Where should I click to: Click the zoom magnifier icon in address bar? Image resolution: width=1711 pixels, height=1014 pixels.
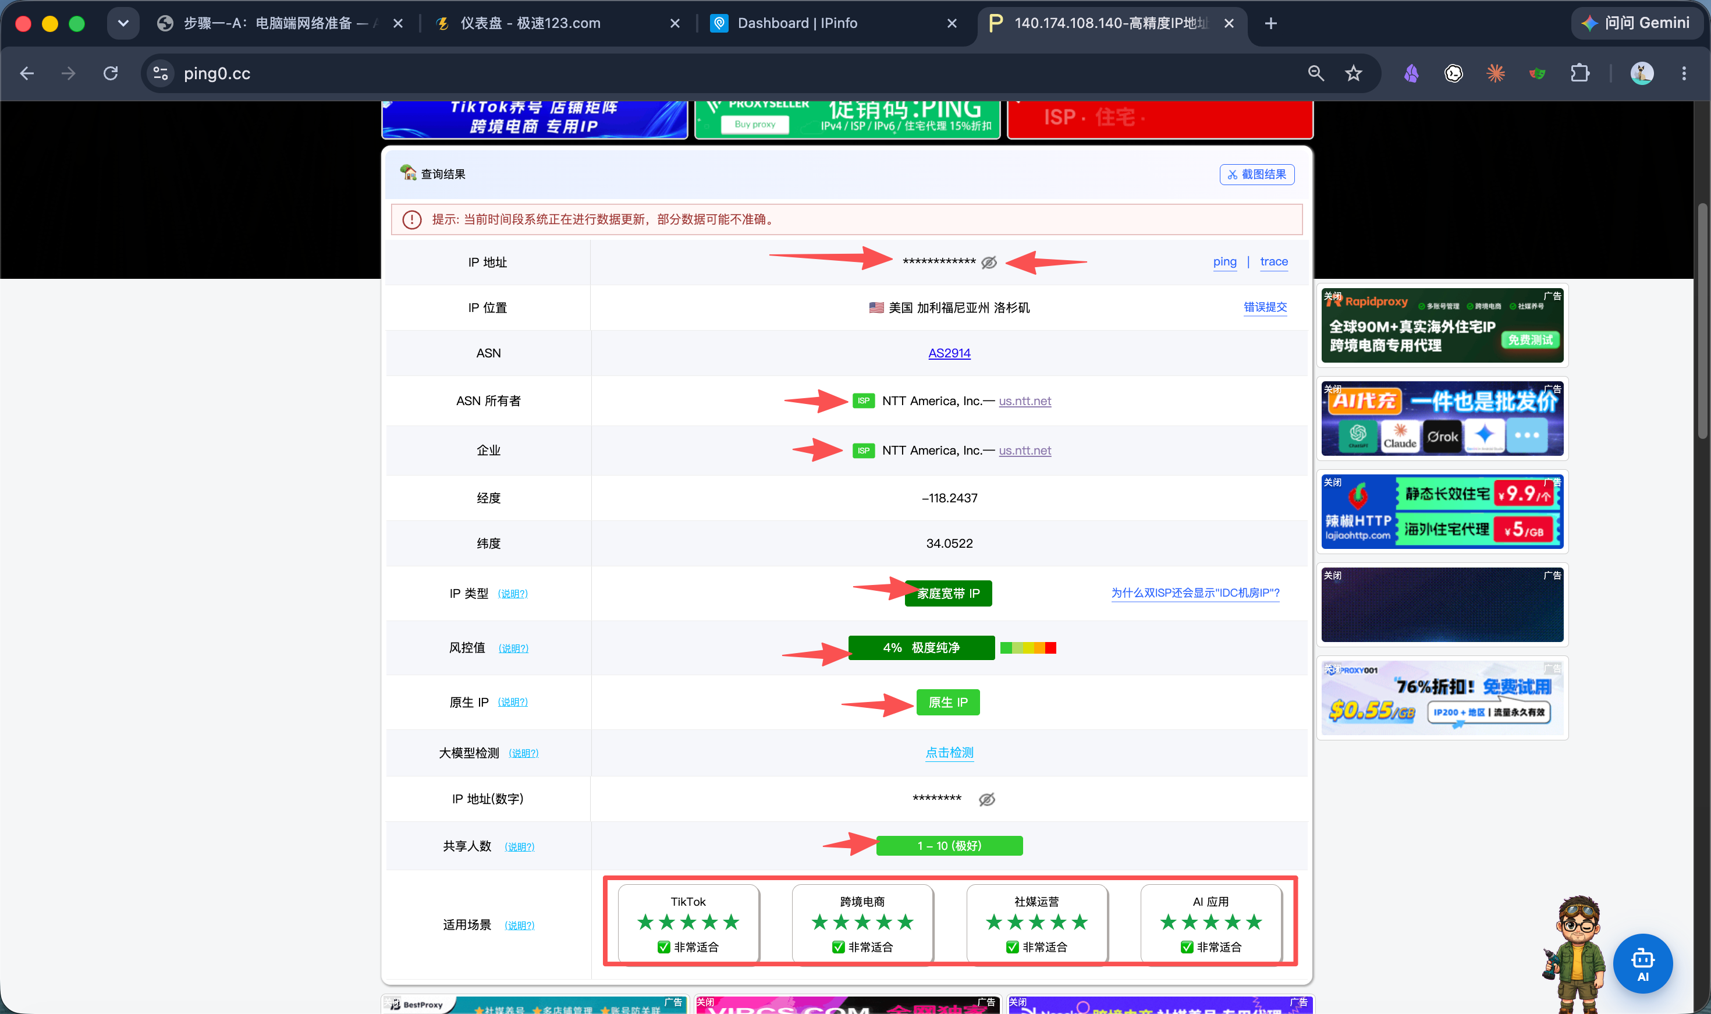point(1315,73)
